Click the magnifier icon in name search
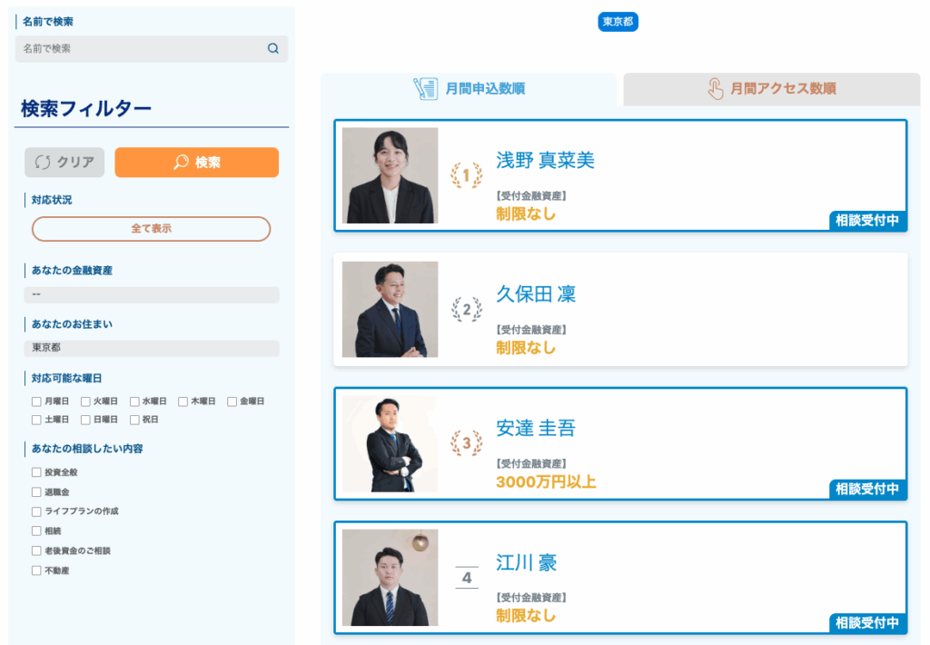The image size is (930, 645). 272,49
